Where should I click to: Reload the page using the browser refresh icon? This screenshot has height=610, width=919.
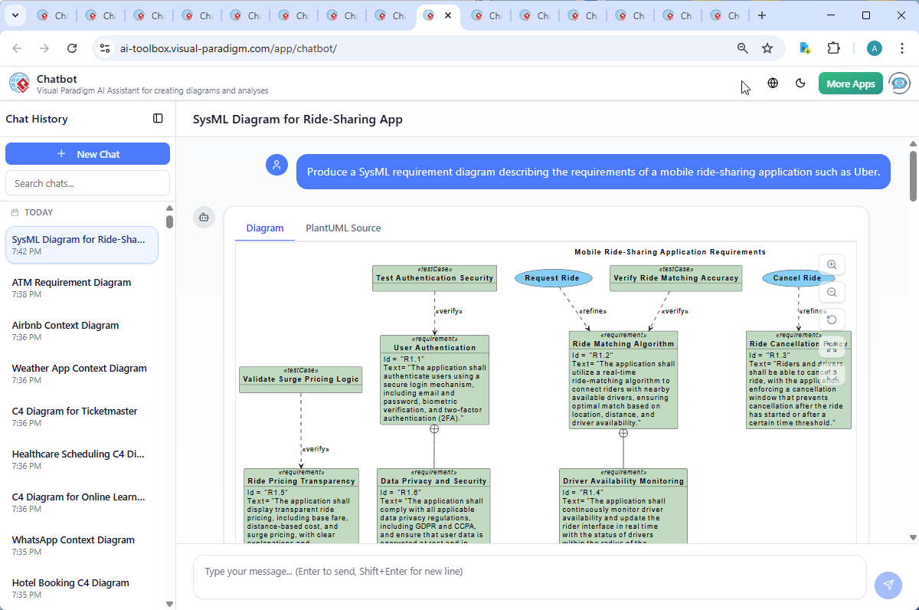[x=72, y=48]
